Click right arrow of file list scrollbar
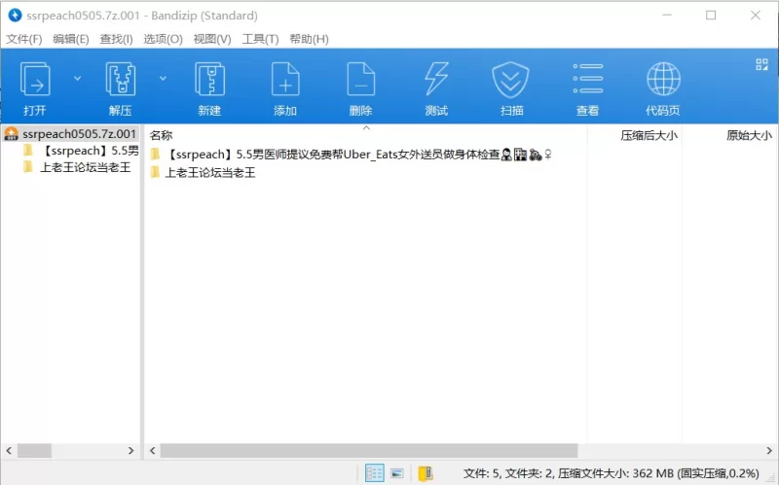The height and width of the screenshot is (485, 779). [769, 451]
